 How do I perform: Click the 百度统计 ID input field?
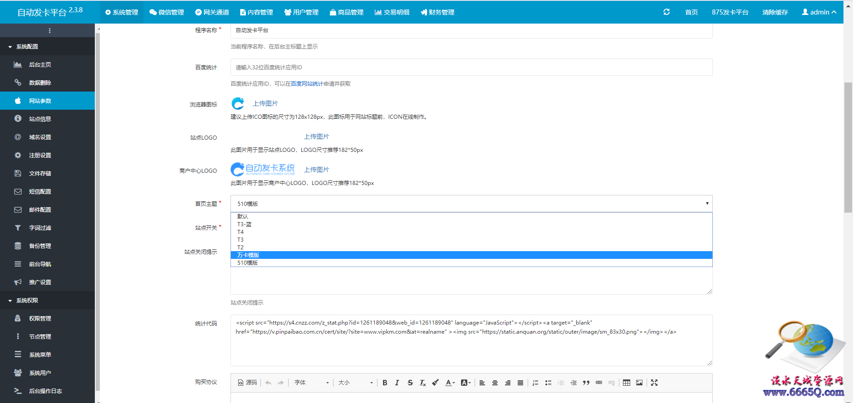coord(471,67)
